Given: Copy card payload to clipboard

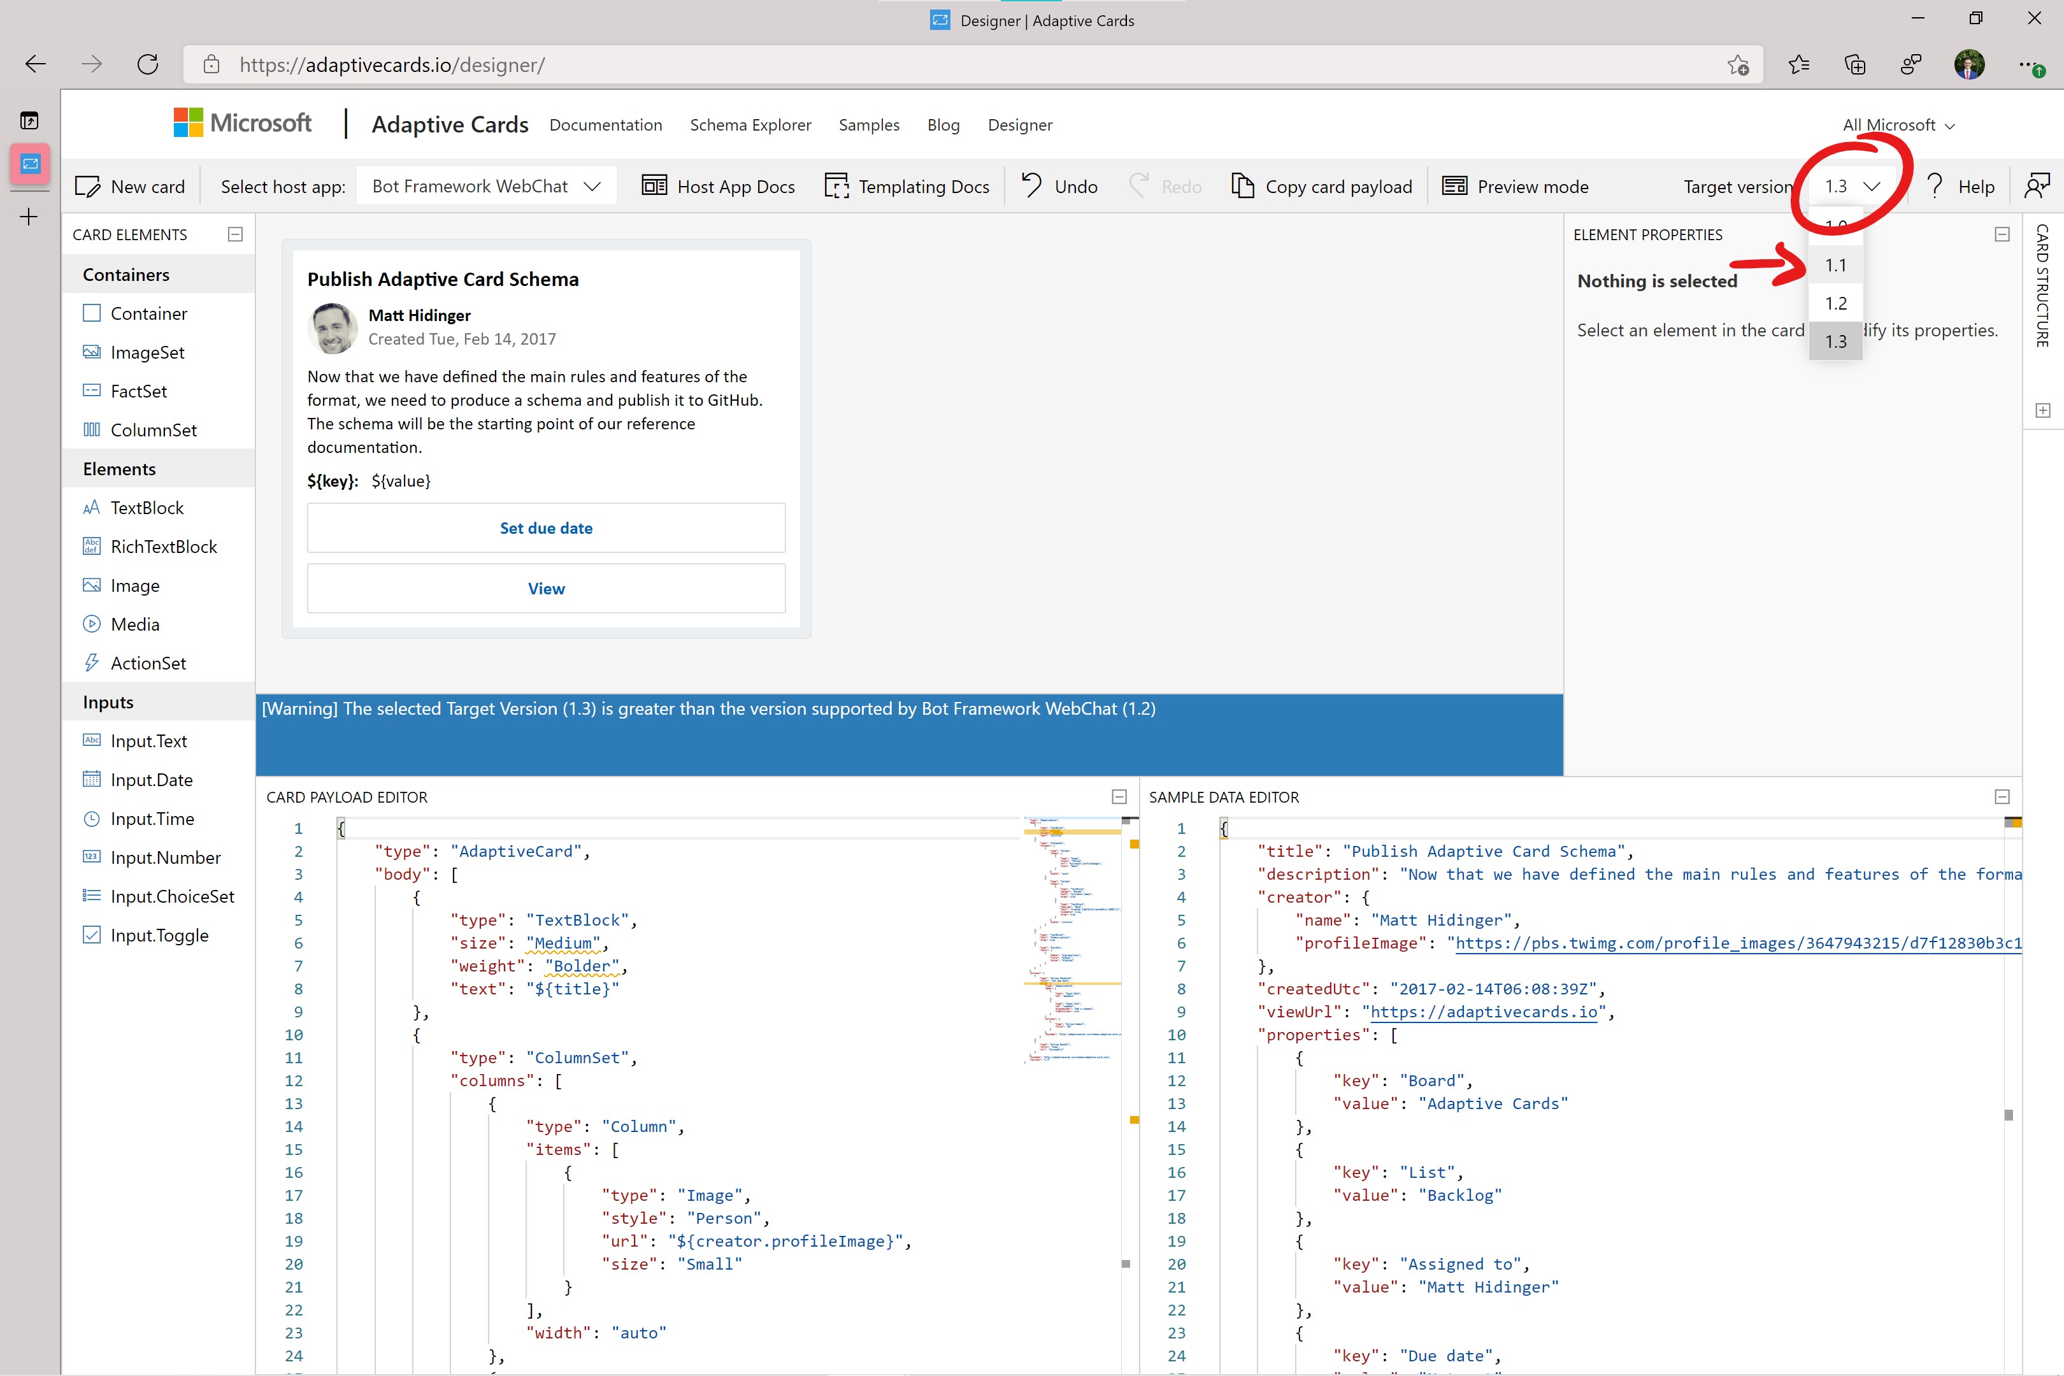Looking at the screenshot, I should click(1322, 186).
